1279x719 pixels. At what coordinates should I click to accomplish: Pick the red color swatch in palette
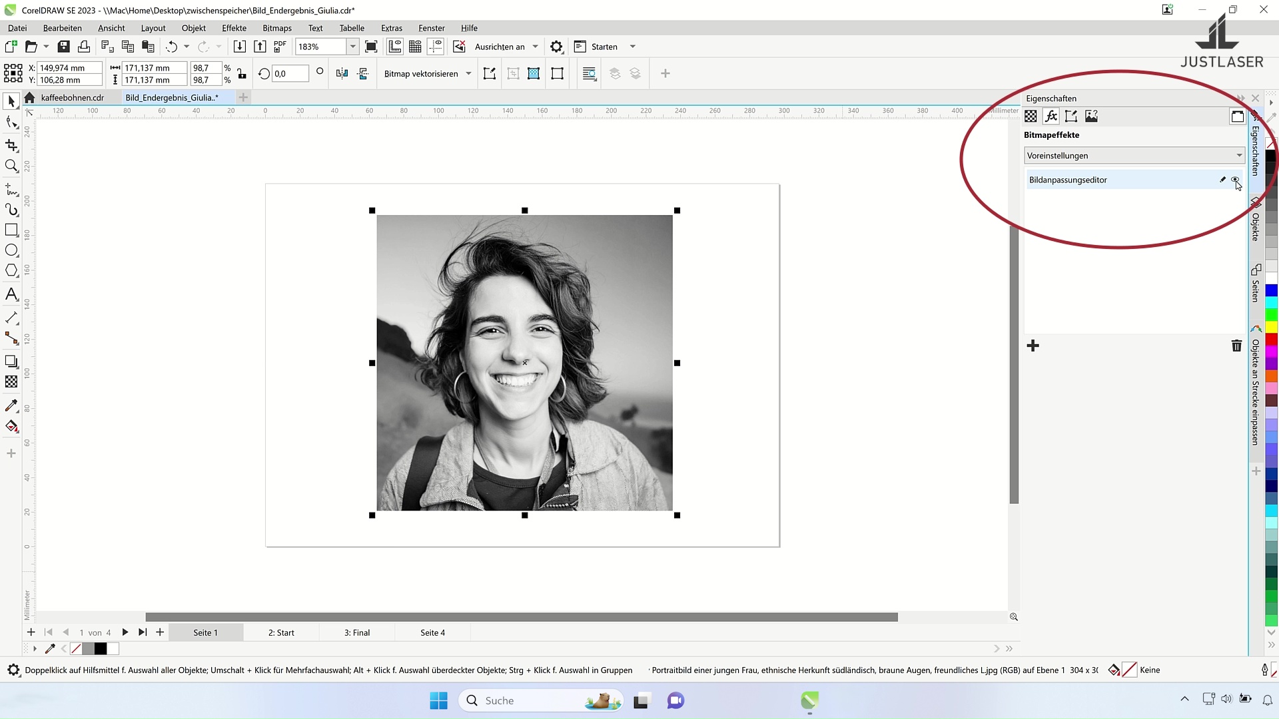click(1271, 340)
